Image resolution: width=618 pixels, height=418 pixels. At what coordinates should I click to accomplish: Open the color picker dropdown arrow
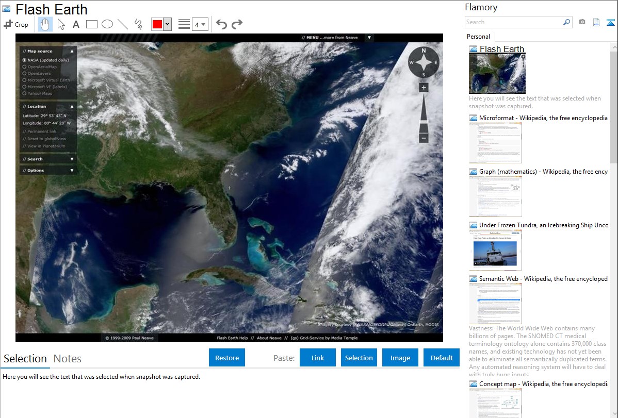point(168,24)
